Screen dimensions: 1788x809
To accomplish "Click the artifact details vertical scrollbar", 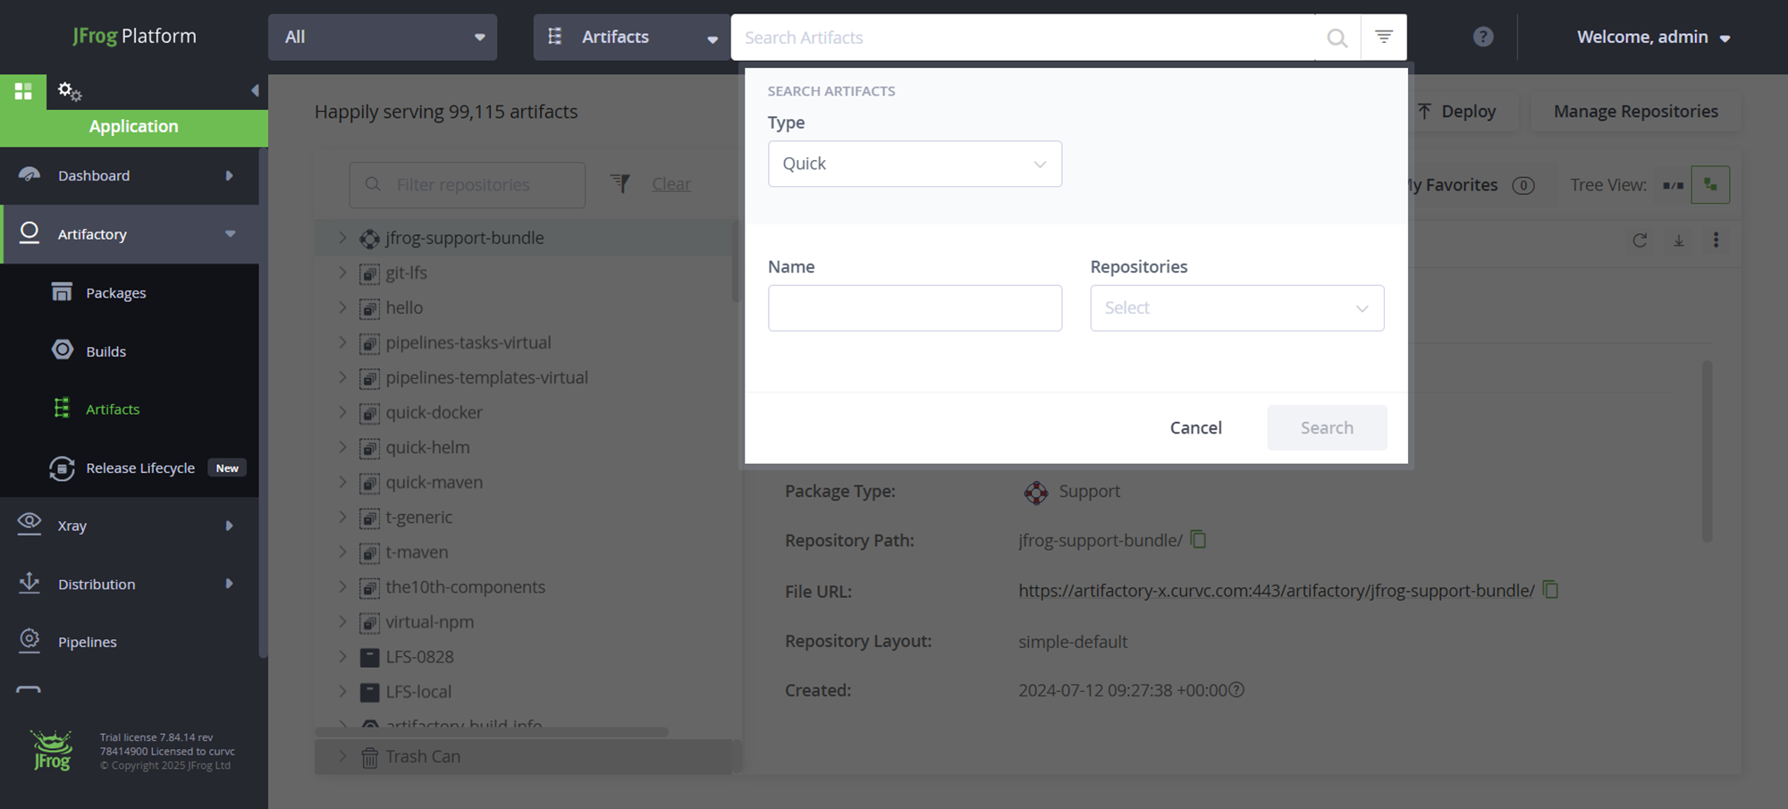I will coord(1707,451).
